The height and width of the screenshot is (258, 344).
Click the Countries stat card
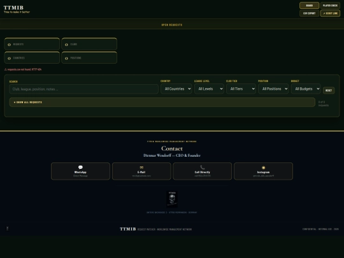pyautogui.click(x=32, y=58)
